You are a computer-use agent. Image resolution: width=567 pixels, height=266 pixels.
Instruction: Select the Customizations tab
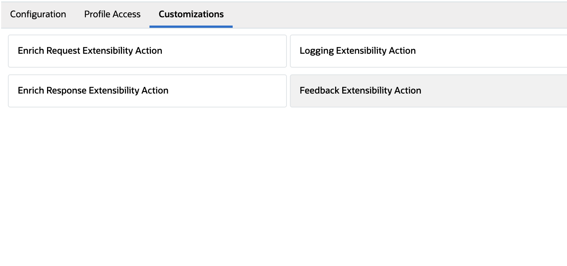[x=191, y=14]
